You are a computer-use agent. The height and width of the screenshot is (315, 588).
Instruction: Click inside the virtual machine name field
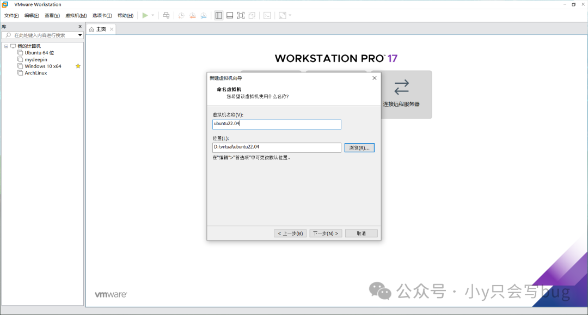[276, 124]
